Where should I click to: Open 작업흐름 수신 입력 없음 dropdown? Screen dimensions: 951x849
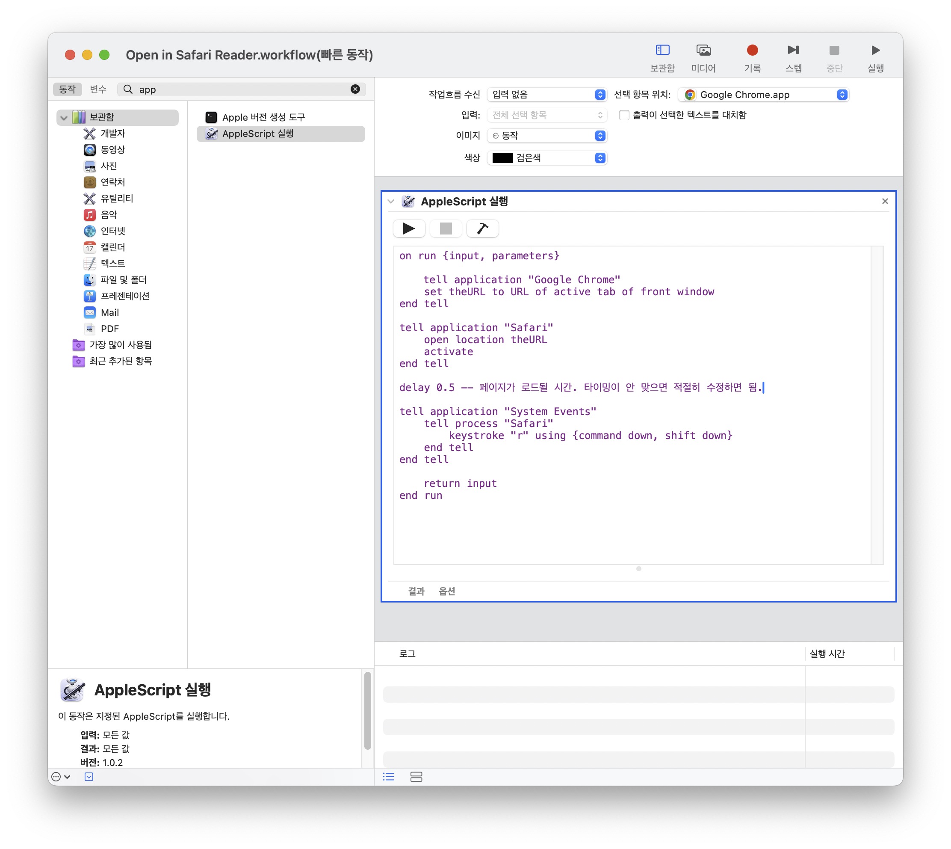pos(546,95)
